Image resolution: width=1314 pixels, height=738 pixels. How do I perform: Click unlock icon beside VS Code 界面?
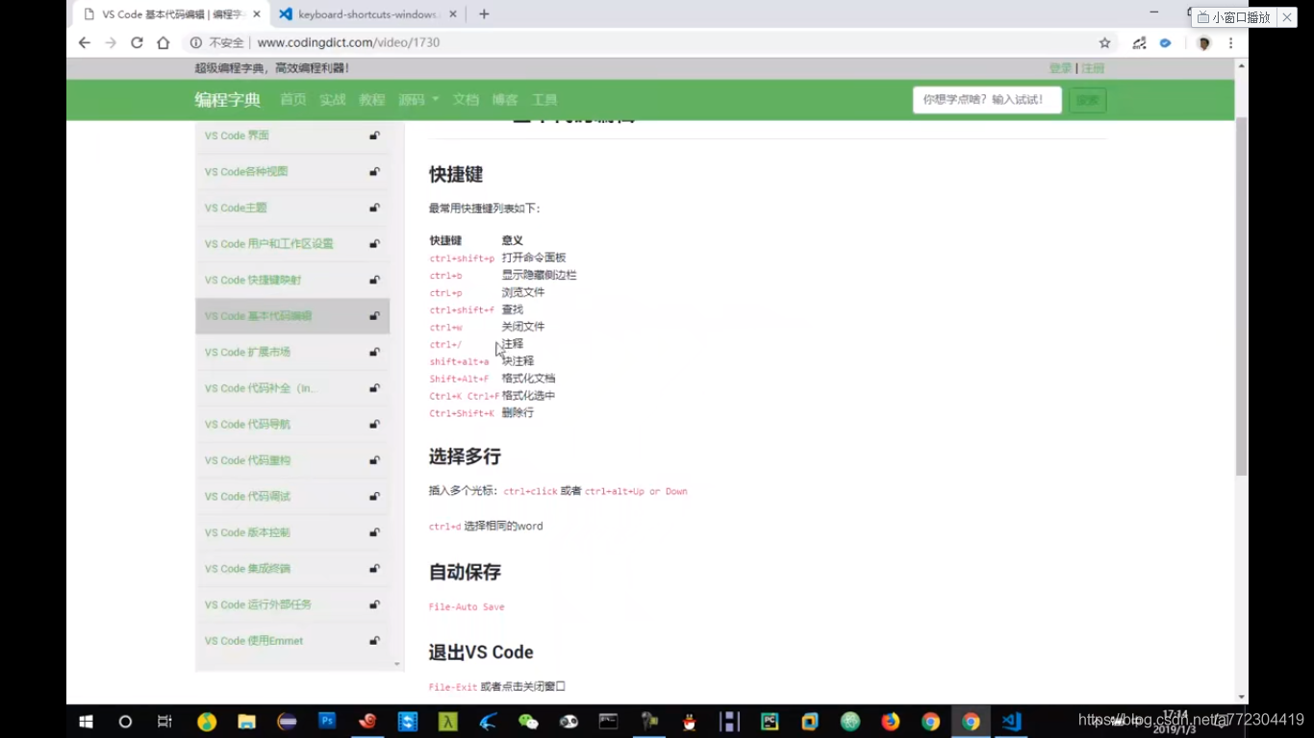click(374, 135)
